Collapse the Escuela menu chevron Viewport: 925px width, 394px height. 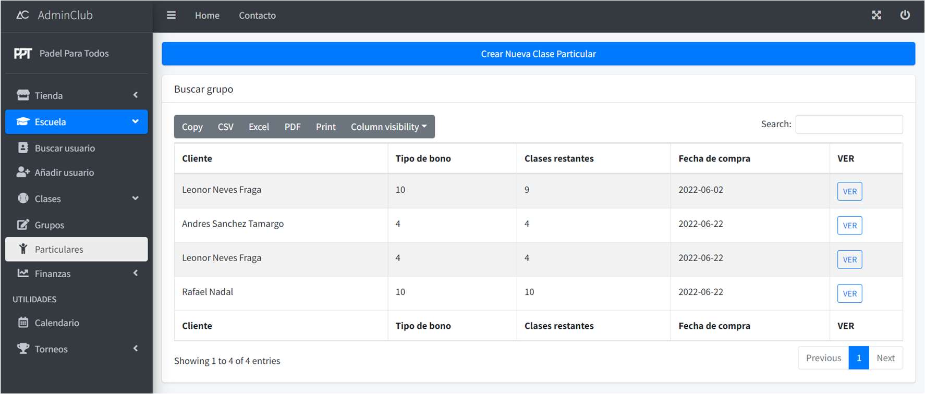click(x=136, y=121)
